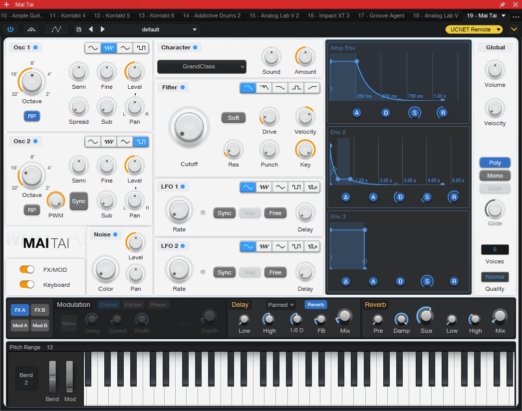Toggle the FX/MOD panel switch

(27, 270)
